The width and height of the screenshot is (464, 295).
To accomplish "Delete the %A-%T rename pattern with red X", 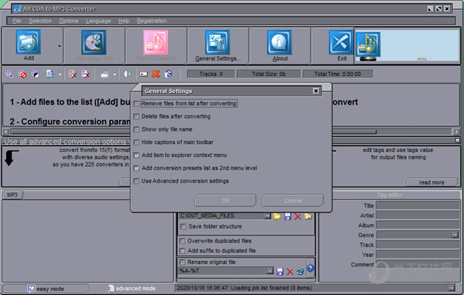I will [x=290, y=271].
